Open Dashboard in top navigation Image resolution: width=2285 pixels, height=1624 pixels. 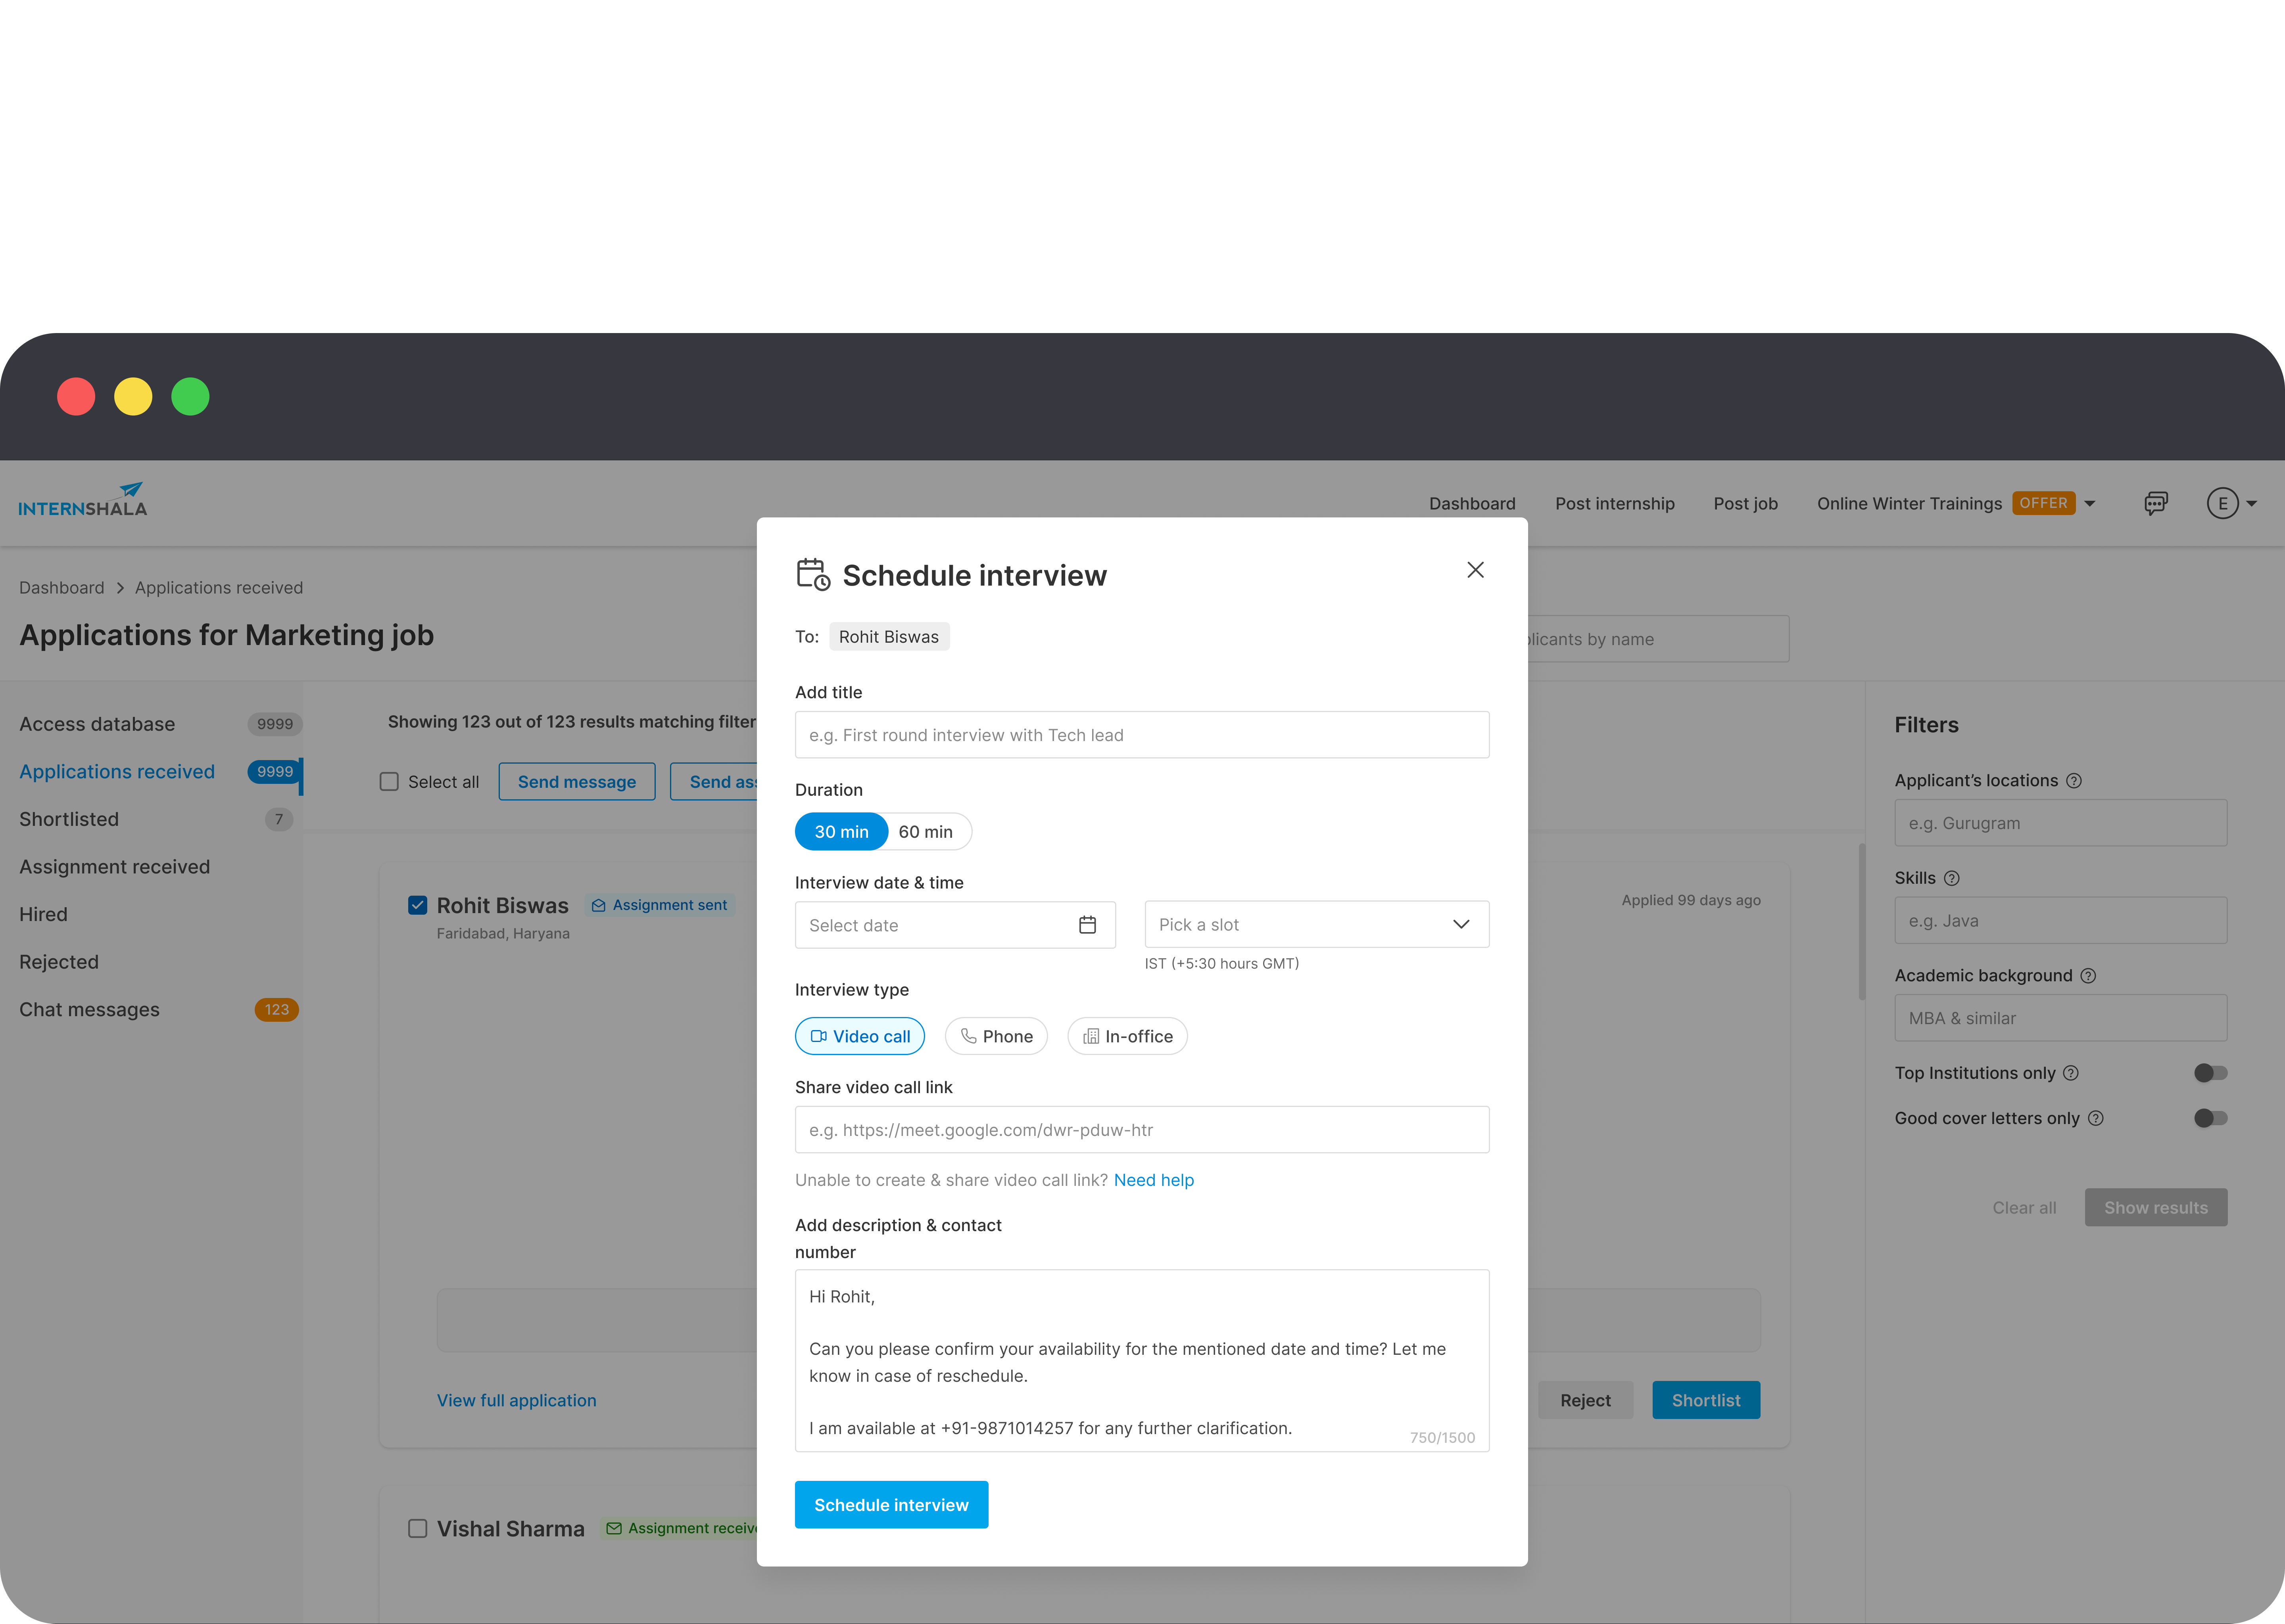(1472, 504)
